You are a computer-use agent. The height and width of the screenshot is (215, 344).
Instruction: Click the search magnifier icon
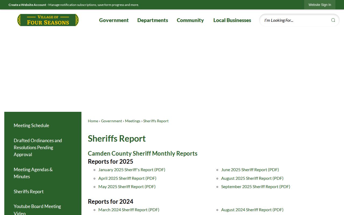click(333, 20)
